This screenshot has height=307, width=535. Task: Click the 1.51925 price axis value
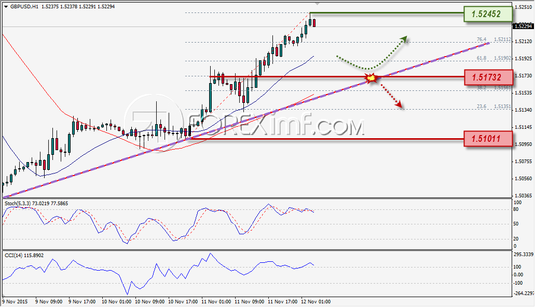pyautogui.click(x=523, y=59)
